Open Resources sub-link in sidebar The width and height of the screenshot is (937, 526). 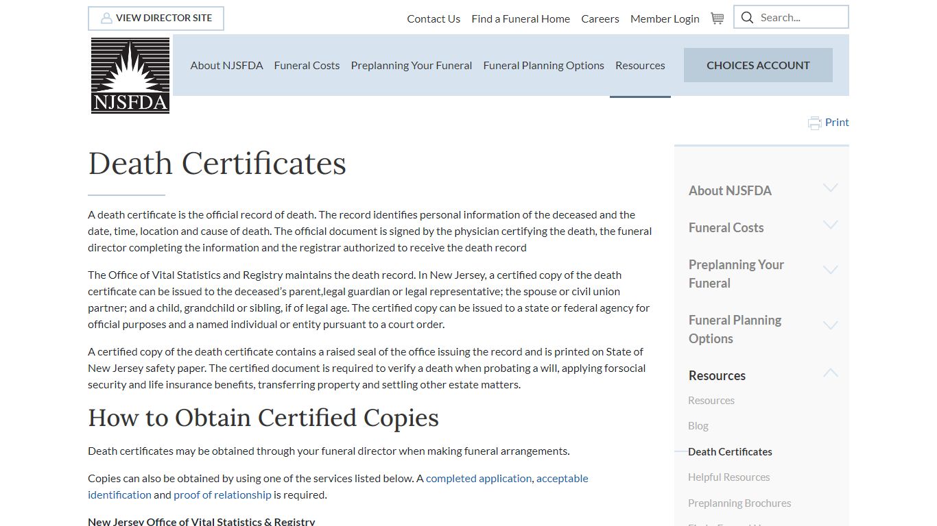711,400
